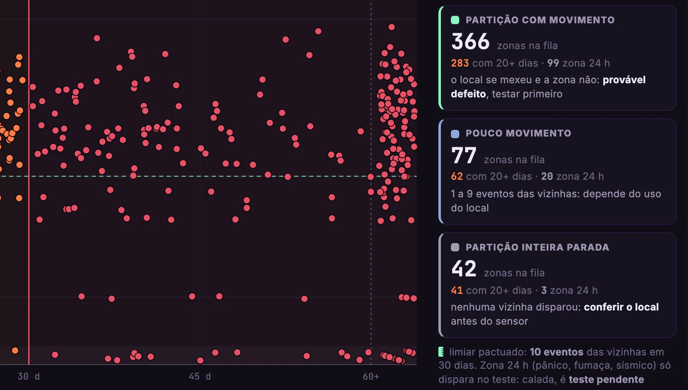Click the gray swatch beside Partição inteira parada
The image size is (688, 390).
coord(455,247)
